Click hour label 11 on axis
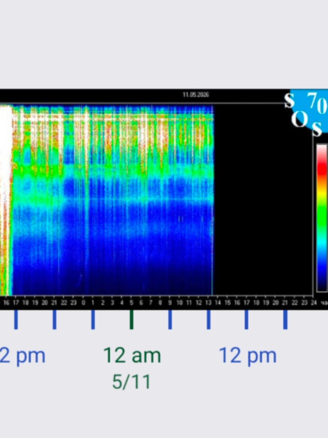This screenshot has width=328, height=438. [x=189, y=303]
